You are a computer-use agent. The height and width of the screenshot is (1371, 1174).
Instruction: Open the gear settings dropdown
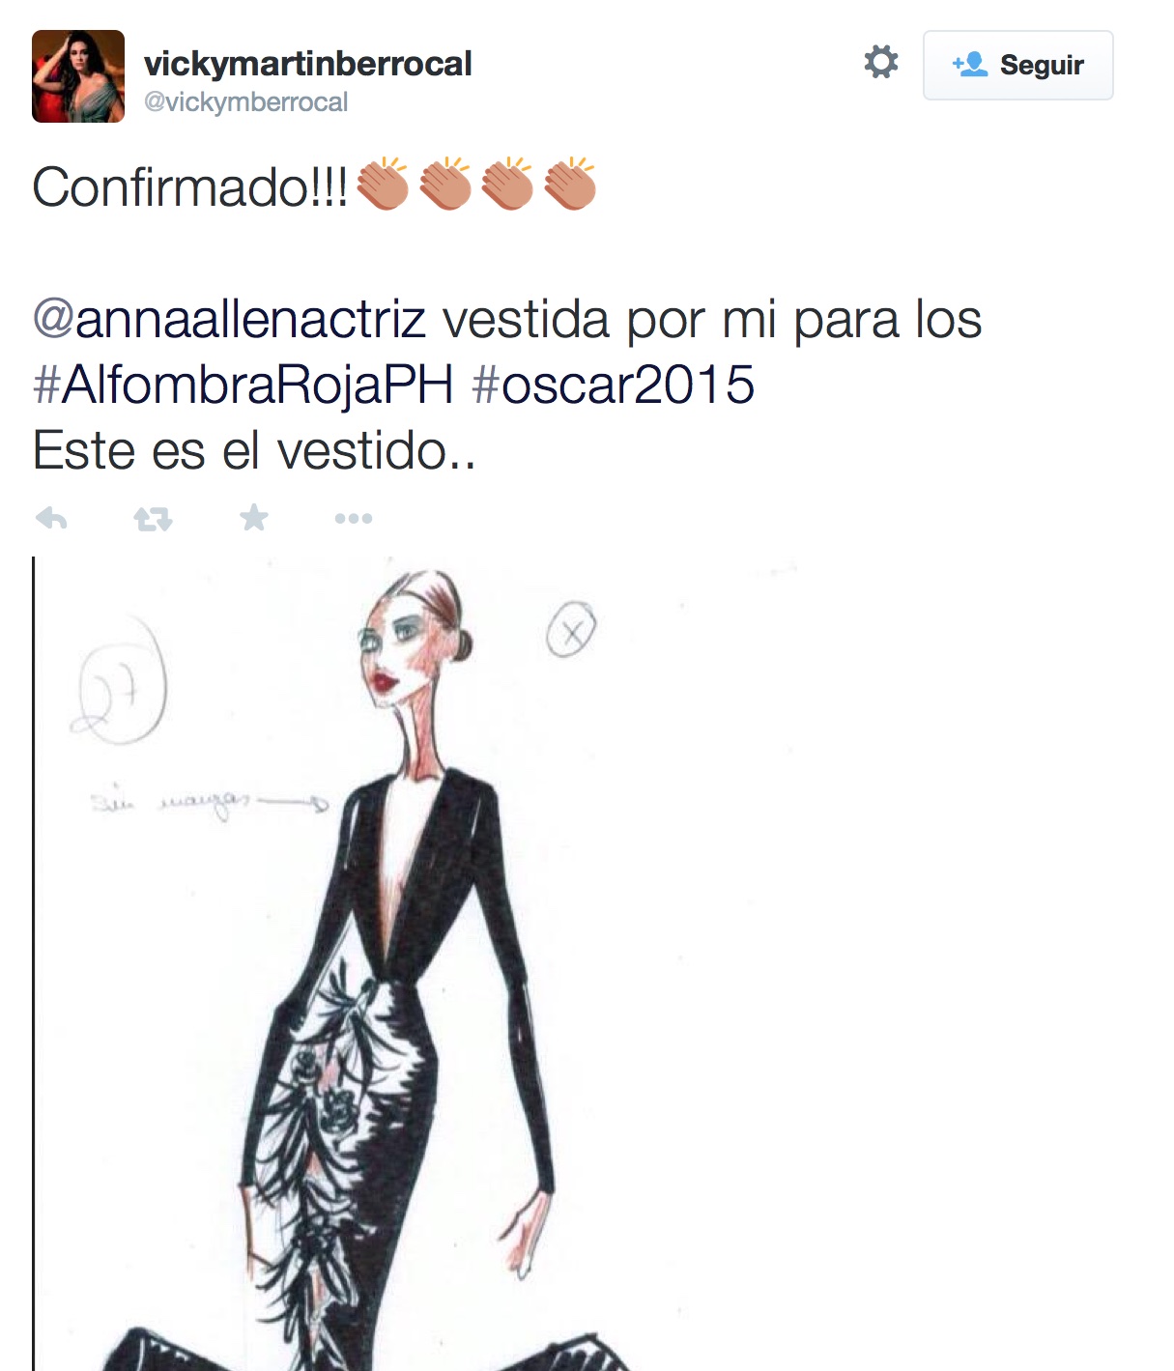[880, 62]
